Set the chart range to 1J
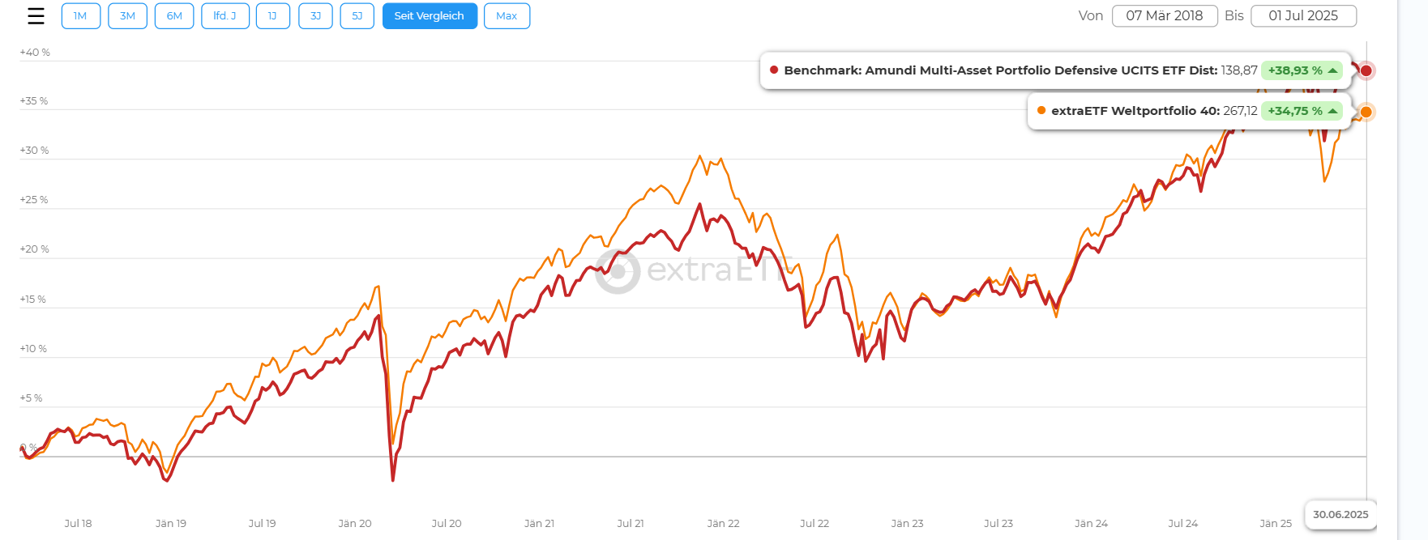 [x=272, y=16]
